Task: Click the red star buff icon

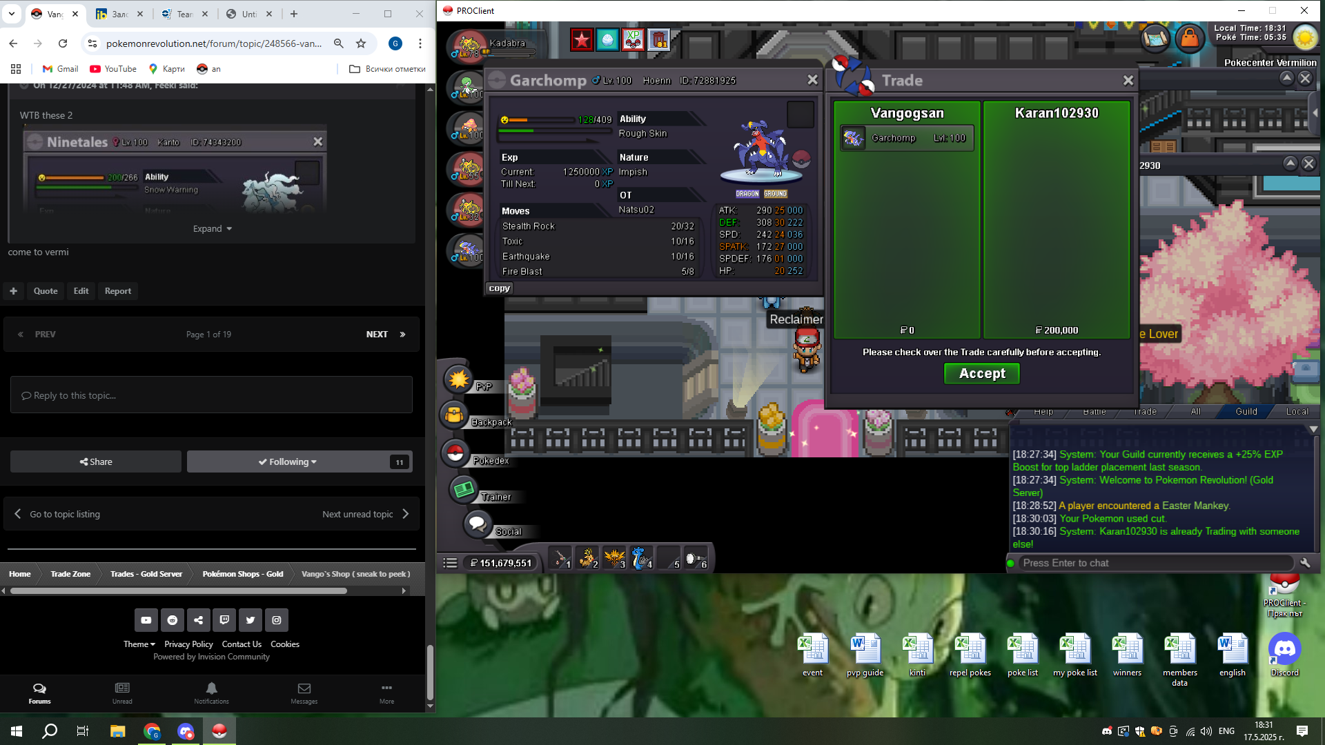Action: click(582, 40)
